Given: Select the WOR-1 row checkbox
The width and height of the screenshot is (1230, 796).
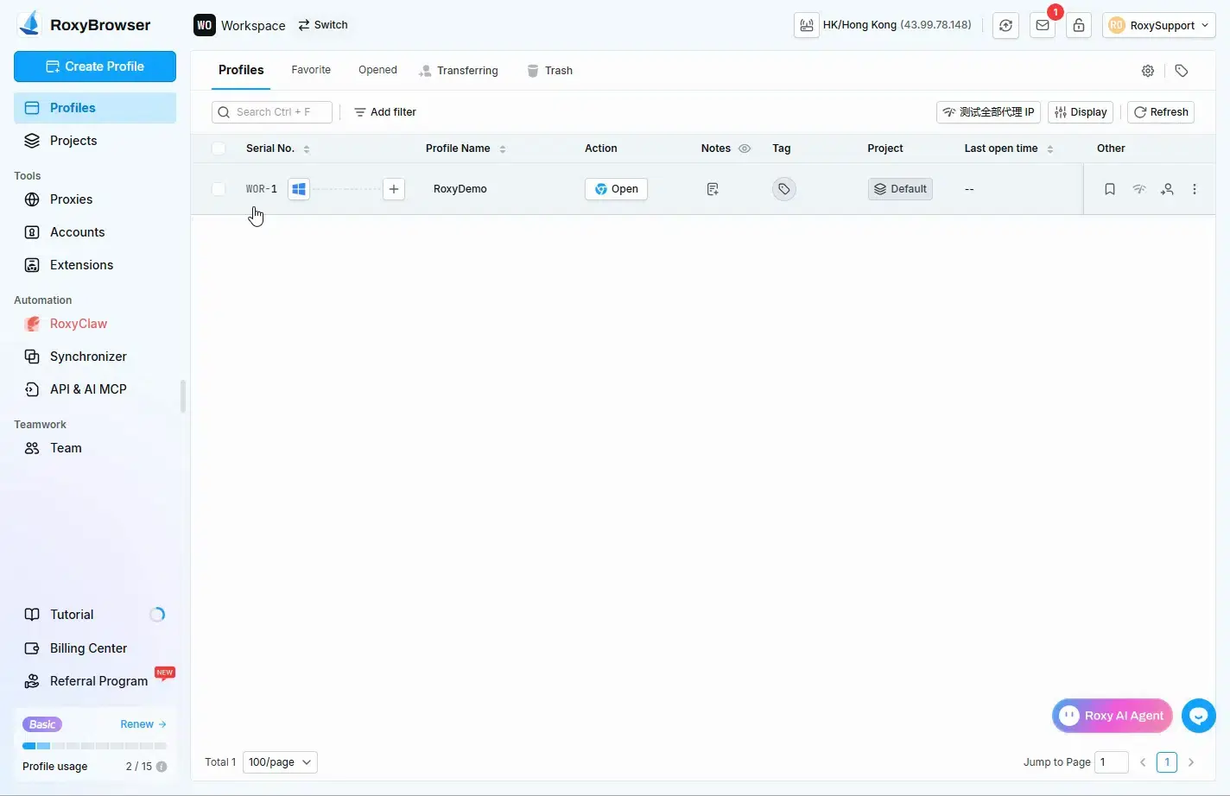Looking at the screenshot, I should (219, 189).
